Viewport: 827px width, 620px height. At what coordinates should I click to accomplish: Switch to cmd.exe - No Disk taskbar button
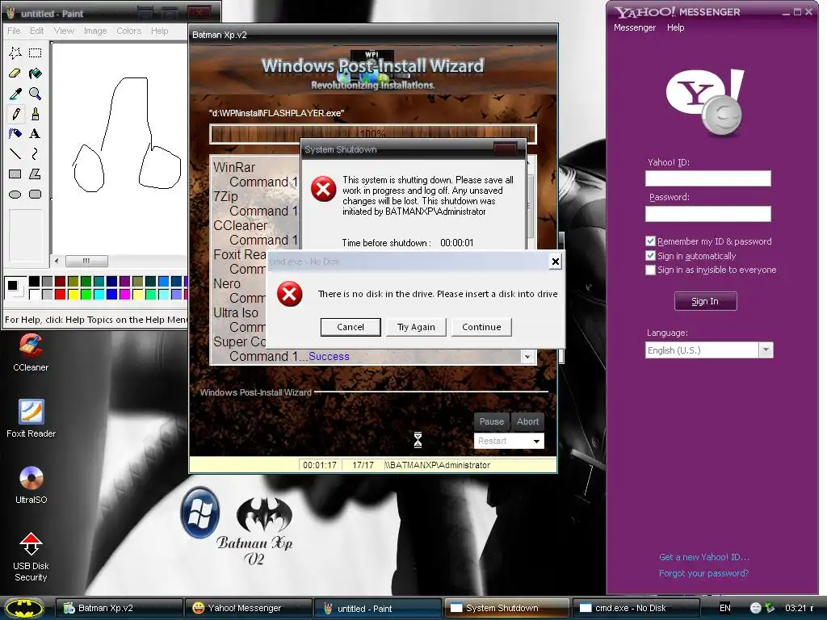pos(636,608)
